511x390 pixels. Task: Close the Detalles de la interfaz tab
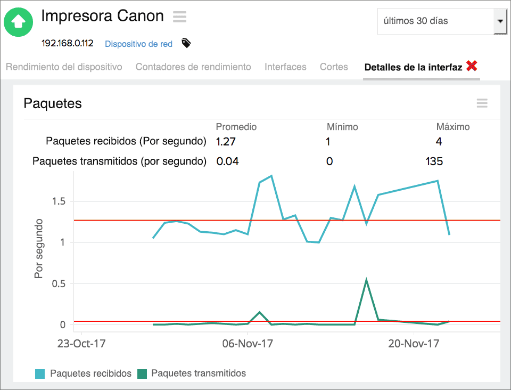472,66
